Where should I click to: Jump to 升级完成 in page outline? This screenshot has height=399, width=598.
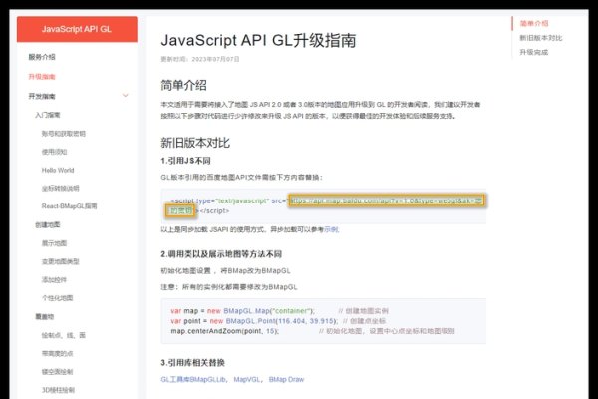pos(534,52)
